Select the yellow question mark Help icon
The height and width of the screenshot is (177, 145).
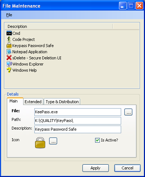[9, 70]
